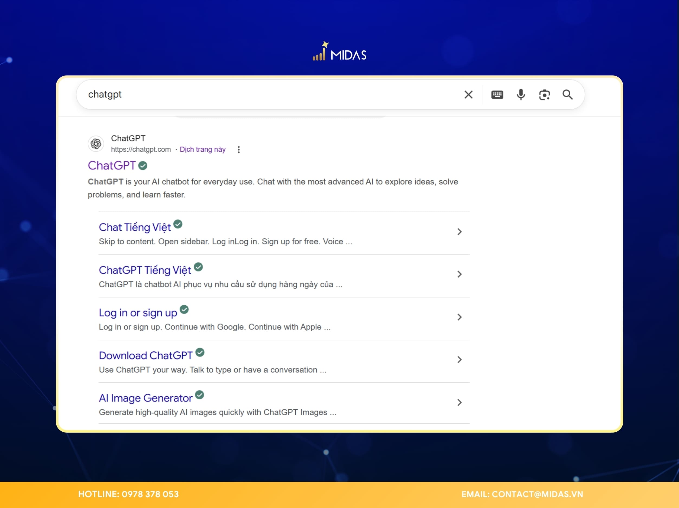Image resolution: width=679 pixels, height=508 pixels.
Task: Click the 'ChatGPT là chatbot AI phục vụ' snippet
Action: point(220,284)
